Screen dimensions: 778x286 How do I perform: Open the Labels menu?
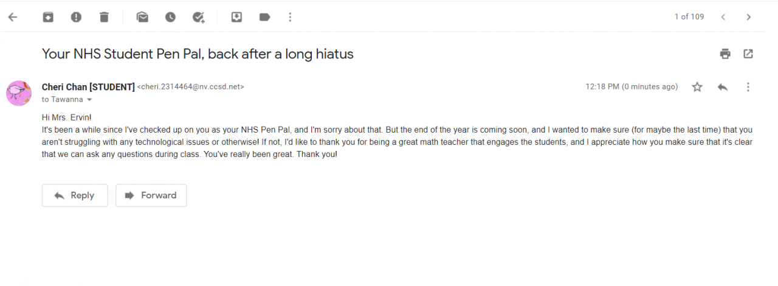tap(264, 17)
